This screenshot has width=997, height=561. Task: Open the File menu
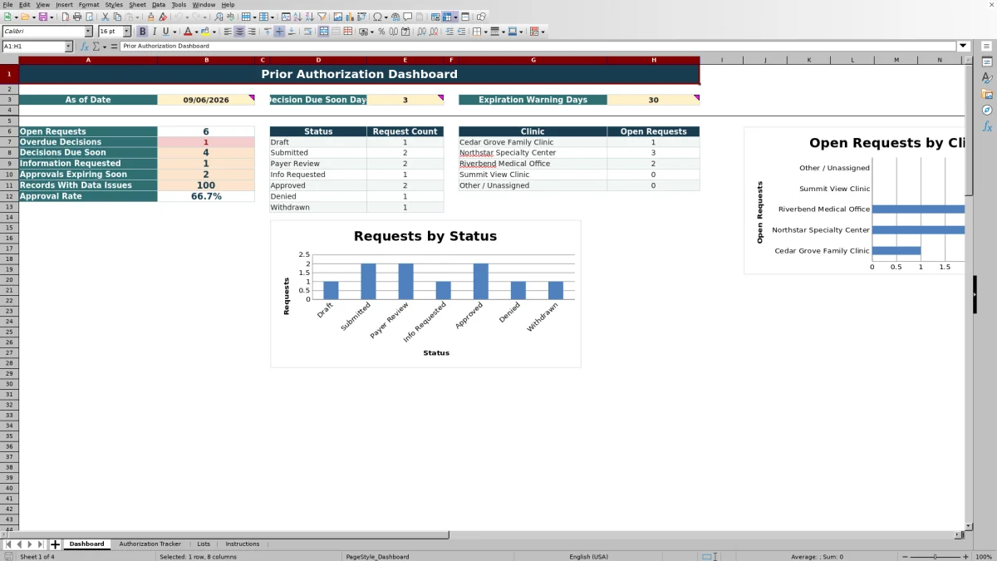(x=7, y=5)
